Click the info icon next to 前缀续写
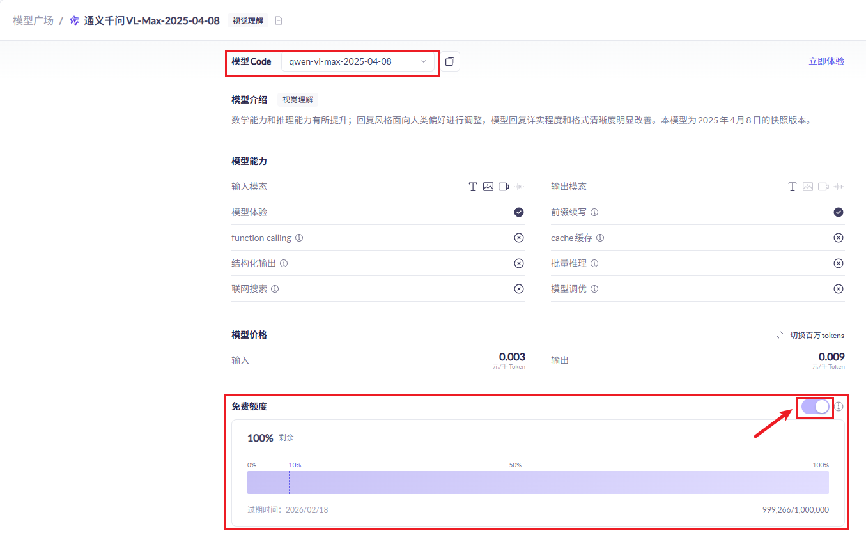Viewport: 866px width, 549px height. pyautogui.click(x=594, y=212)
